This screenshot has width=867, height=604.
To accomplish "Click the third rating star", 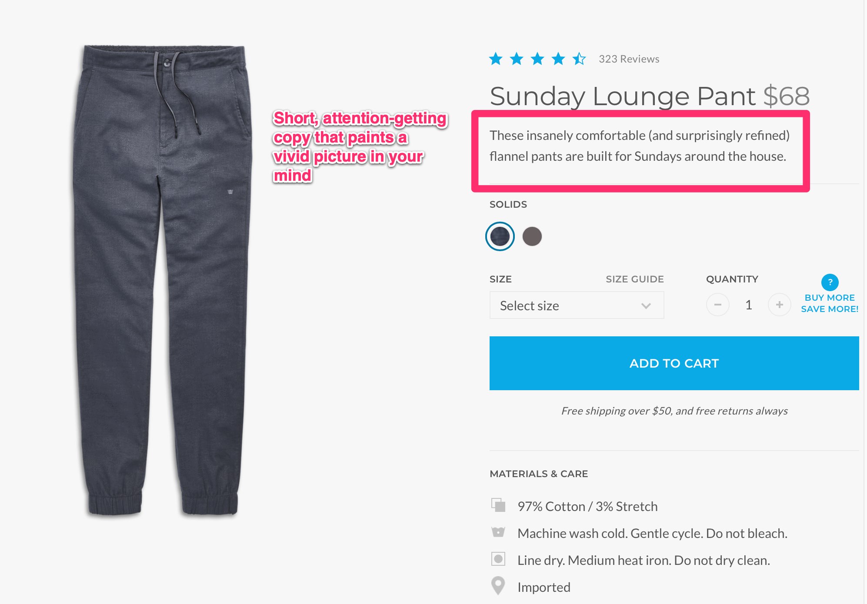I will point(537,59).
